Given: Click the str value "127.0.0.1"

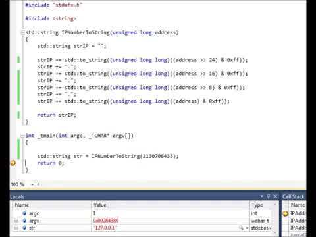Looking at the screenshot, I should click(105, 228).
